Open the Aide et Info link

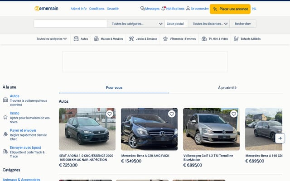[78, 9]
